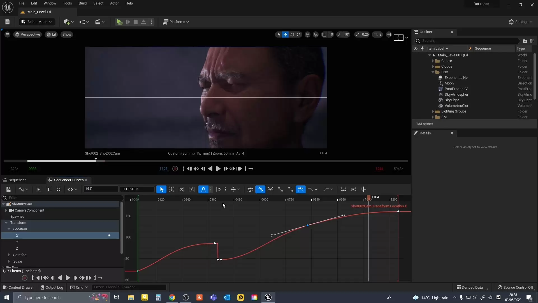The height and width of the screenshot is (303, 538).
Task: Set key interpolation to linear tangent
Action: coord(280,189)
